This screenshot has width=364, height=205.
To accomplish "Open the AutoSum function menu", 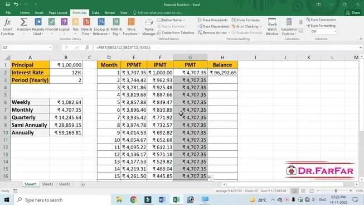I will pos(23,27).
